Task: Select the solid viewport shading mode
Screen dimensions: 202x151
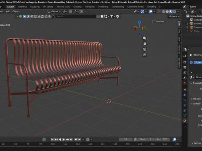Action: click(167, 12)
